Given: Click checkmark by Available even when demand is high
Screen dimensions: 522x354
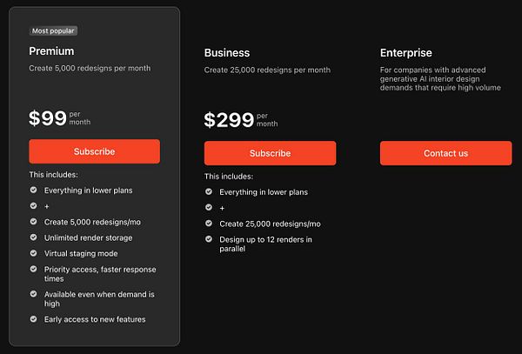Looking at the screenshot, I should click(x=34, y=295).
